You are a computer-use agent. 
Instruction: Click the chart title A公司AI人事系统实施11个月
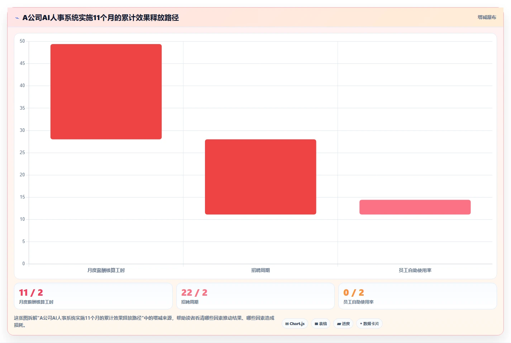101,18
